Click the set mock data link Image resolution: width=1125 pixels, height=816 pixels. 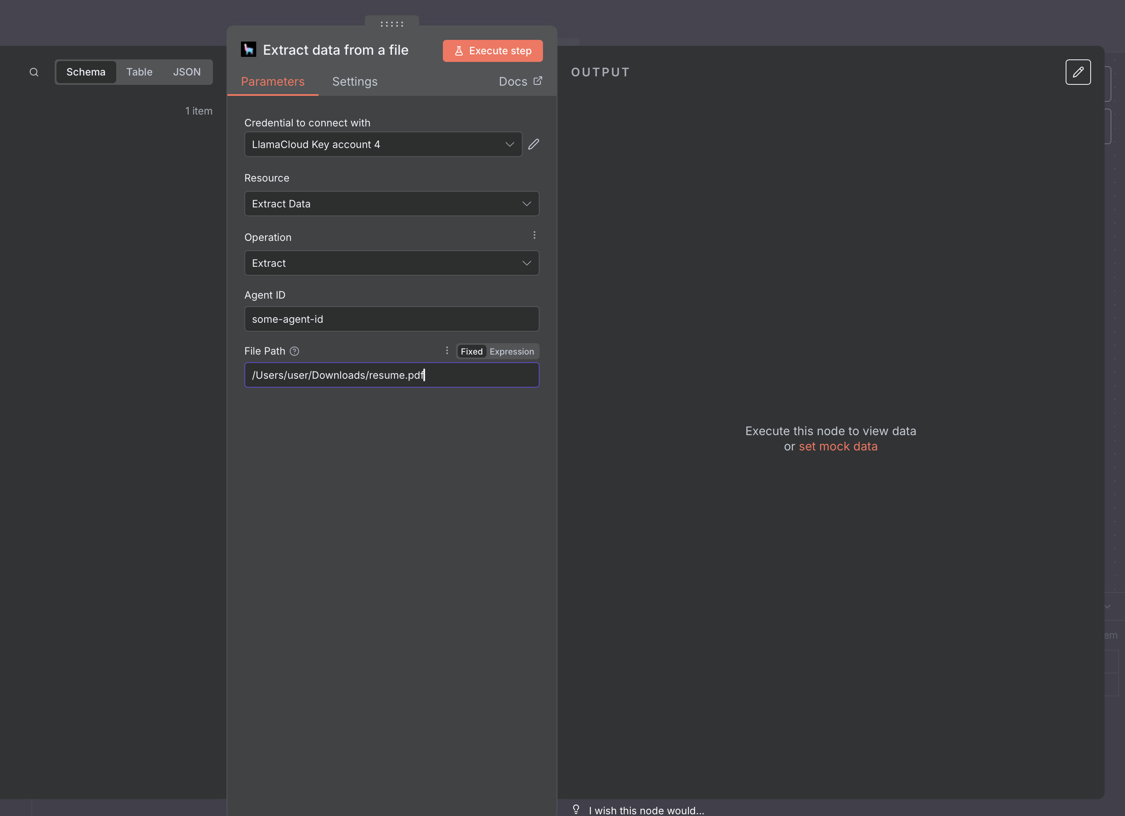[838, 447]
